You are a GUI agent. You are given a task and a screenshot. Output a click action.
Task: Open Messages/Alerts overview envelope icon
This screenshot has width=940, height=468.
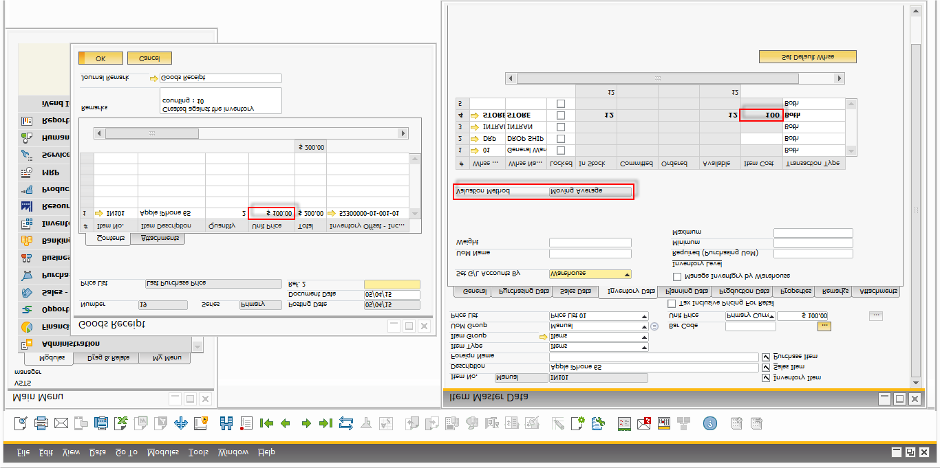(643, 423)
